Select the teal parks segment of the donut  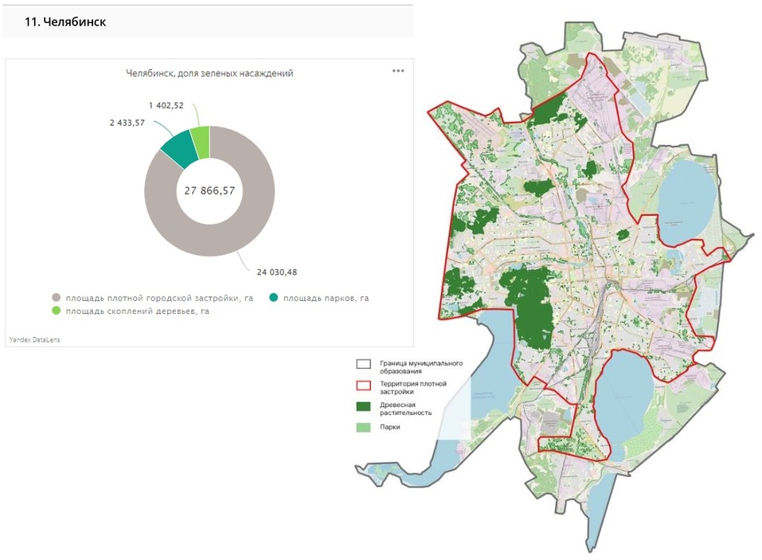click(178, 147)
